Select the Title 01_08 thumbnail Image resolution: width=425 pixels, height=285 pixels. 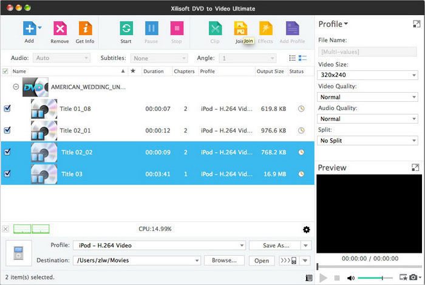click(x=44, y=109)
